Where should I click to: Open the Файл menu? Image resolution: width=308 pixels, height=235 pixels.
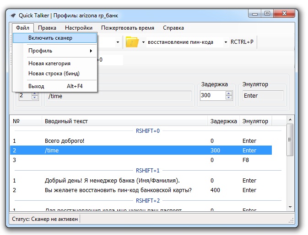pyautogui.click(x=22, y=28)
